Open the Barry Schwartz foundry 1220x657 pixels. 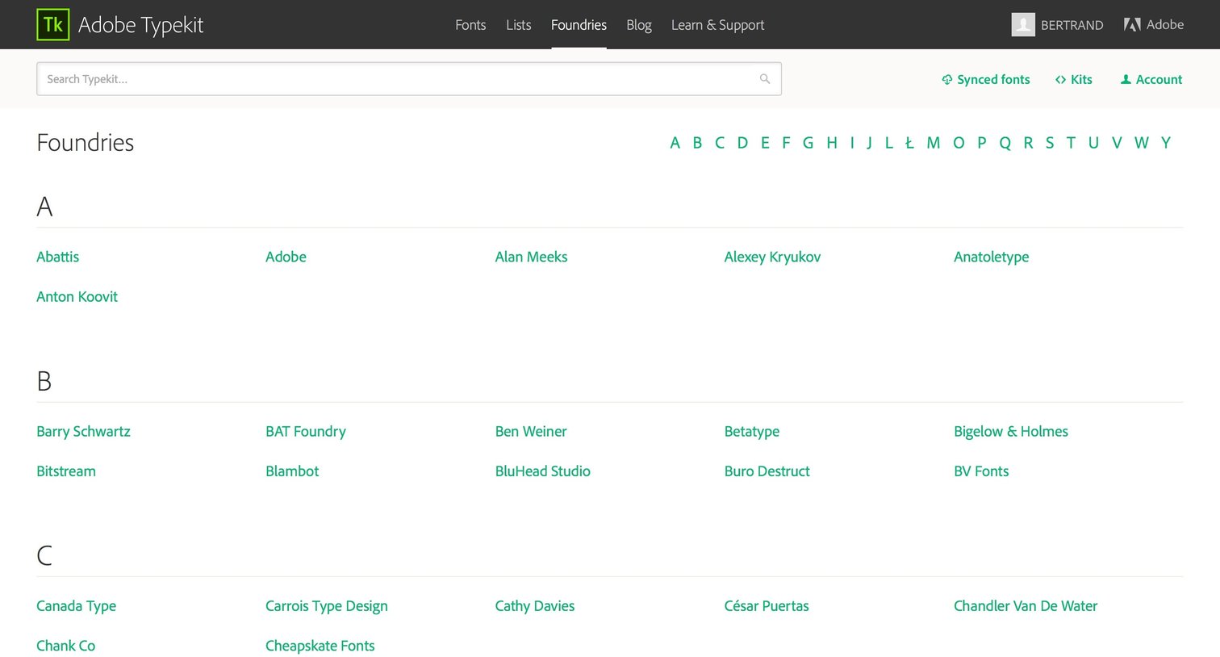83,432
